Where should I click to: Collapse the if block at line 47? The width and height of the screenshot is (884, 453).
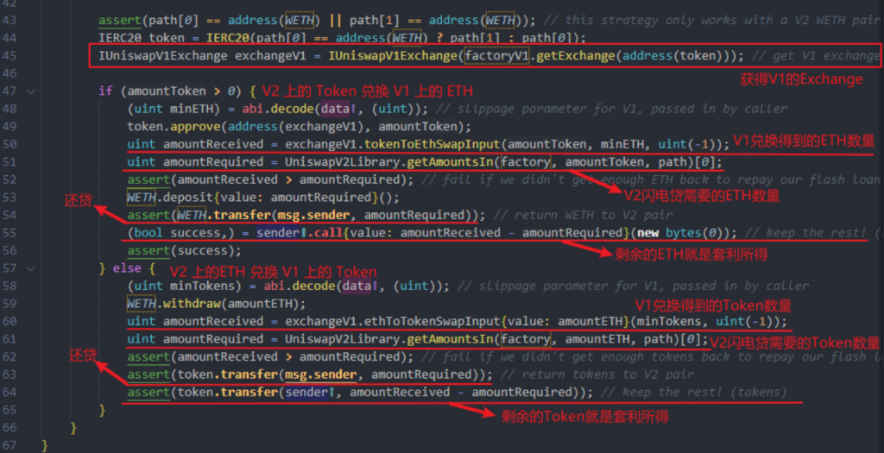pyautogui.click(x=30, y=91)
